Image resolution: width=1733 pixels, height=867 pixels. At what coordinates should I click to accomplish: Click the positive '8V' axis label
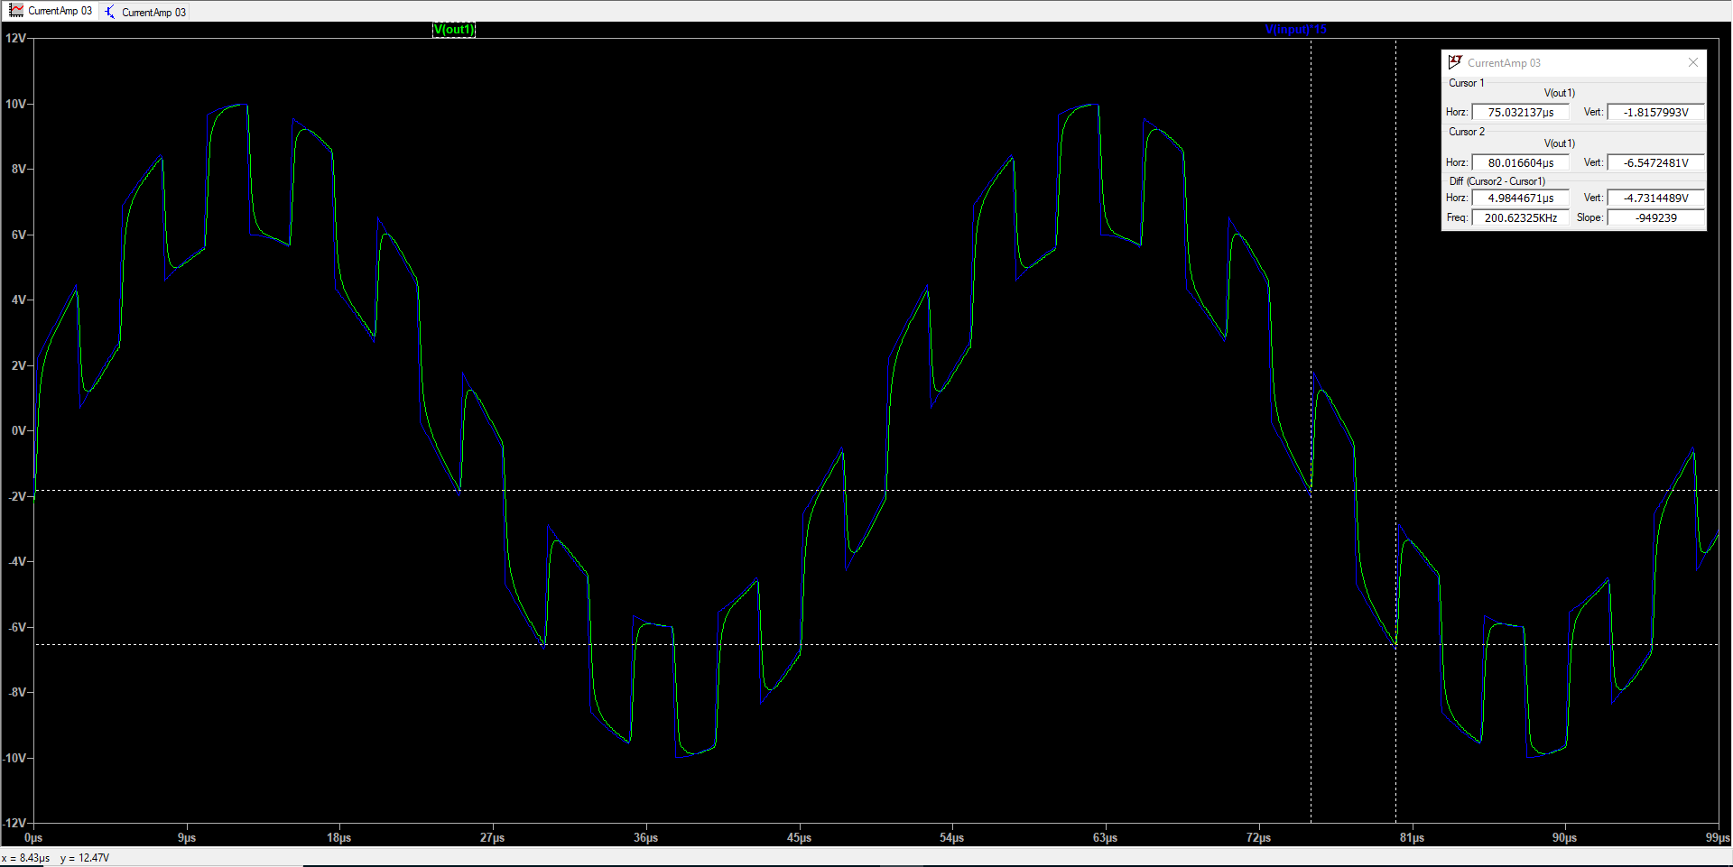pyautogui.click(x=18, y=169)
